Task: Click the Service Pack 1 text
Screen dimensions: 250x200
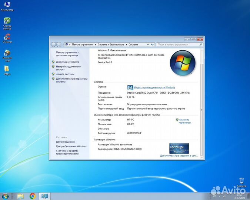Action: coord(105,62)
